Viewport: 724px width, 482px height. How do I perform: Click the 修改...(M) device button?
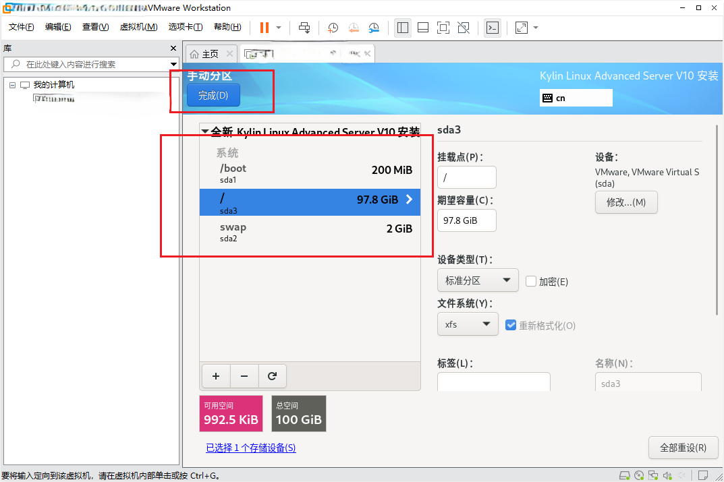pos(626,202)
